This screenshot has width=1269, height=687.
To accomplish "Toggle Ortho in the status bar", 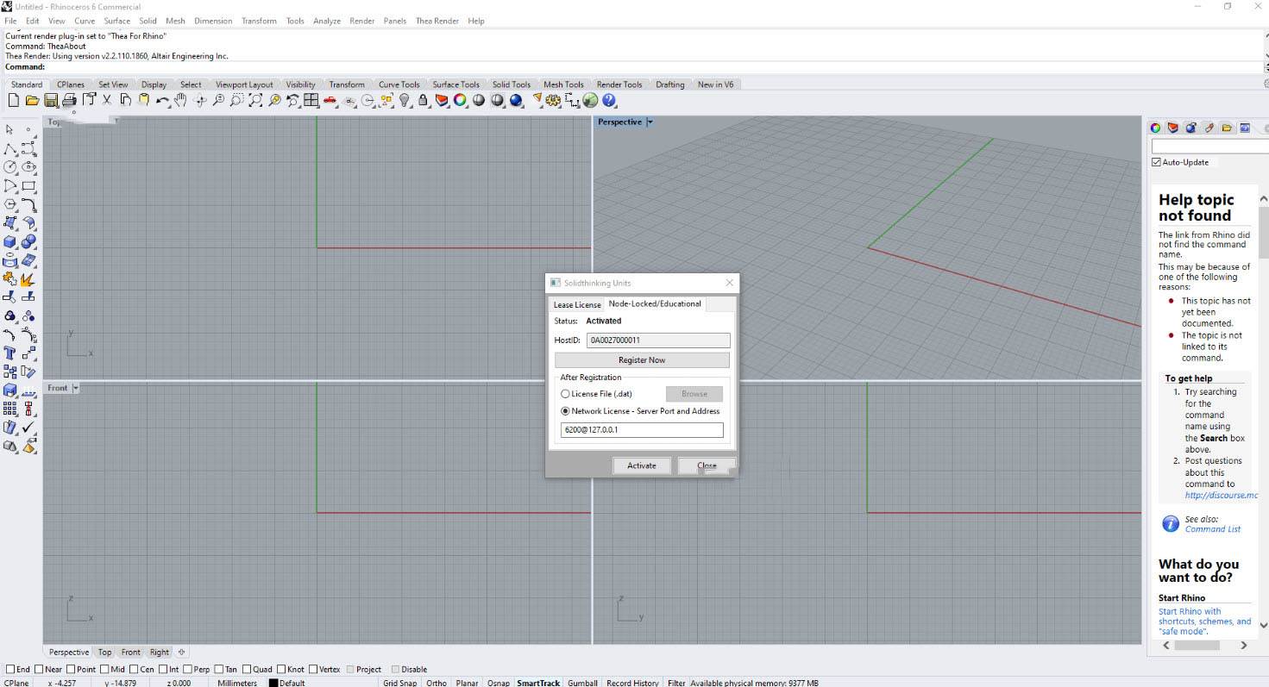I will 437,683.
